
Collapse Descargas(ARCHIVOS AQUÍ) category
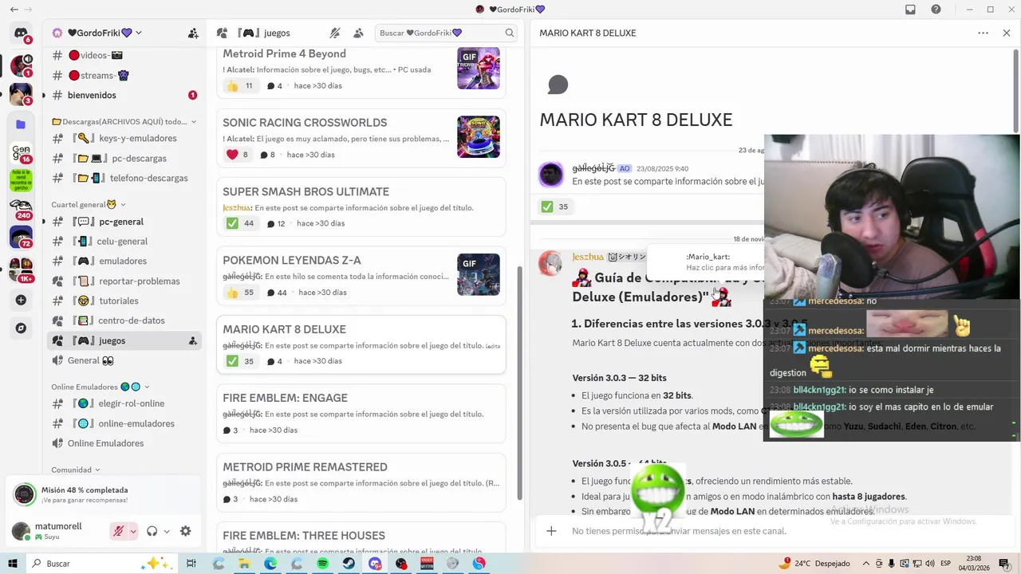click(x=124, y=122)
